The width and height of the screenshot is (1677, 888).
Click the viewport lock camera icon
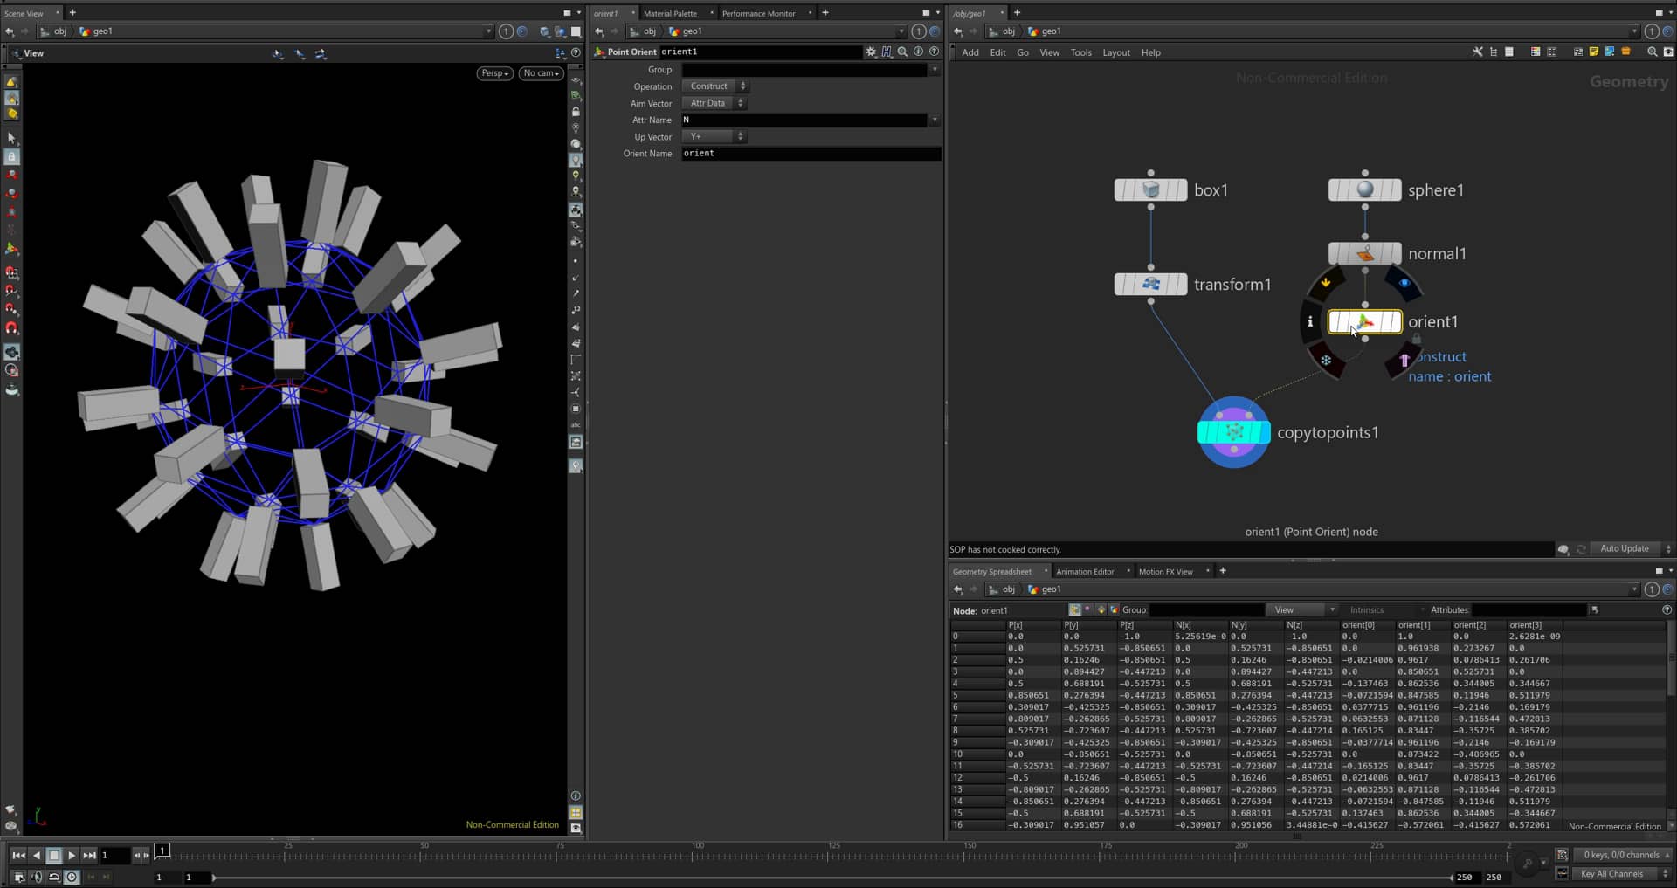coord(576,112)
